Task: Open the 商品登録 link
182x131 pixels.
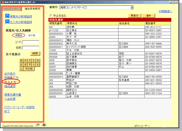Action: click(x=10, y=86)
